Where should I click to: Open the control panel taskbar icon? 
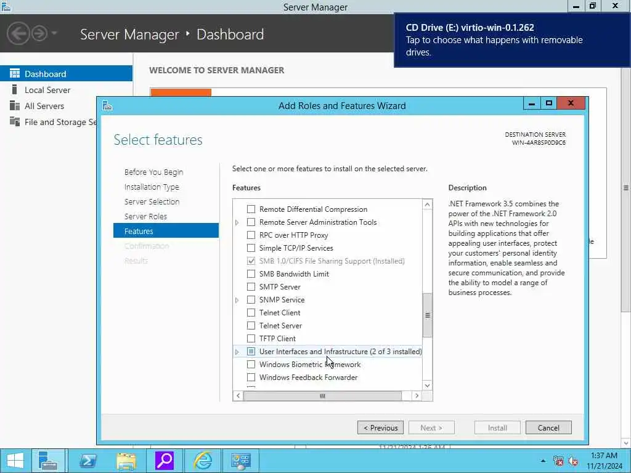pos(241,461)
